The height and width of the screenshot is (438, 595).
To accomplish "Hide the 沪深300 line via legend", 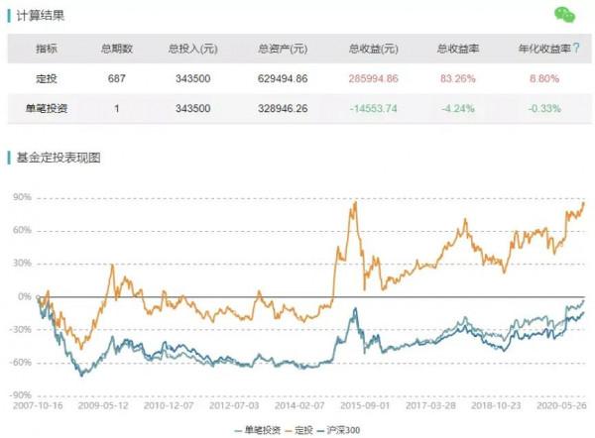I will (x=341, y=429).
